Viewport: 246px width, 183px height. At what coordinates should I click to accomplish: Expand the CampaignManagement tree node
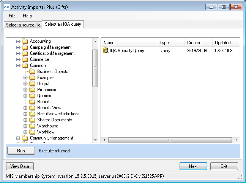click(x=18, y=47)
